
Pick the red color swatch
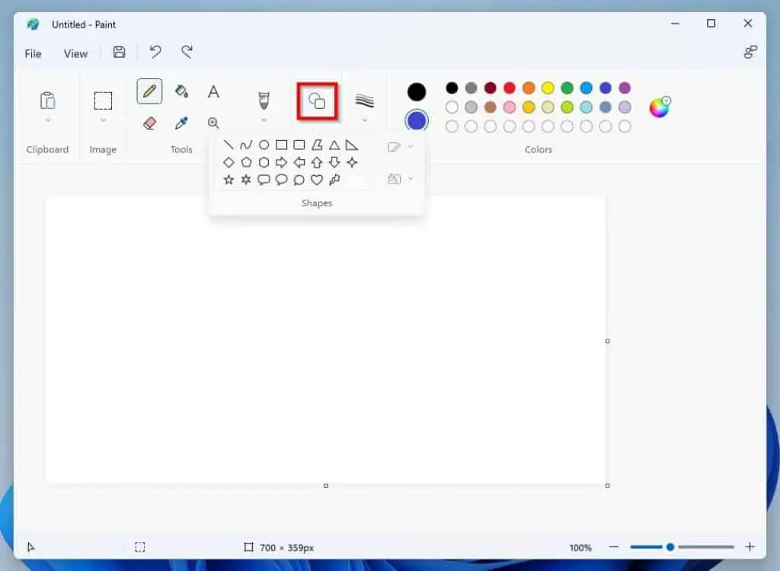pyautogui.click(x=510, y=88)
